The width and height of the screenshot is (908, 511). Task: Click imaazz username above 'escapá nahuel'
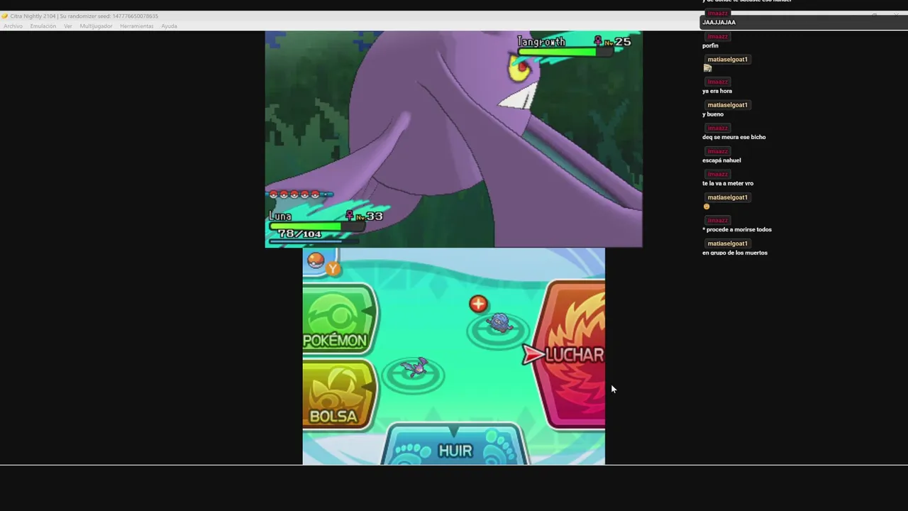click(718, 151)
